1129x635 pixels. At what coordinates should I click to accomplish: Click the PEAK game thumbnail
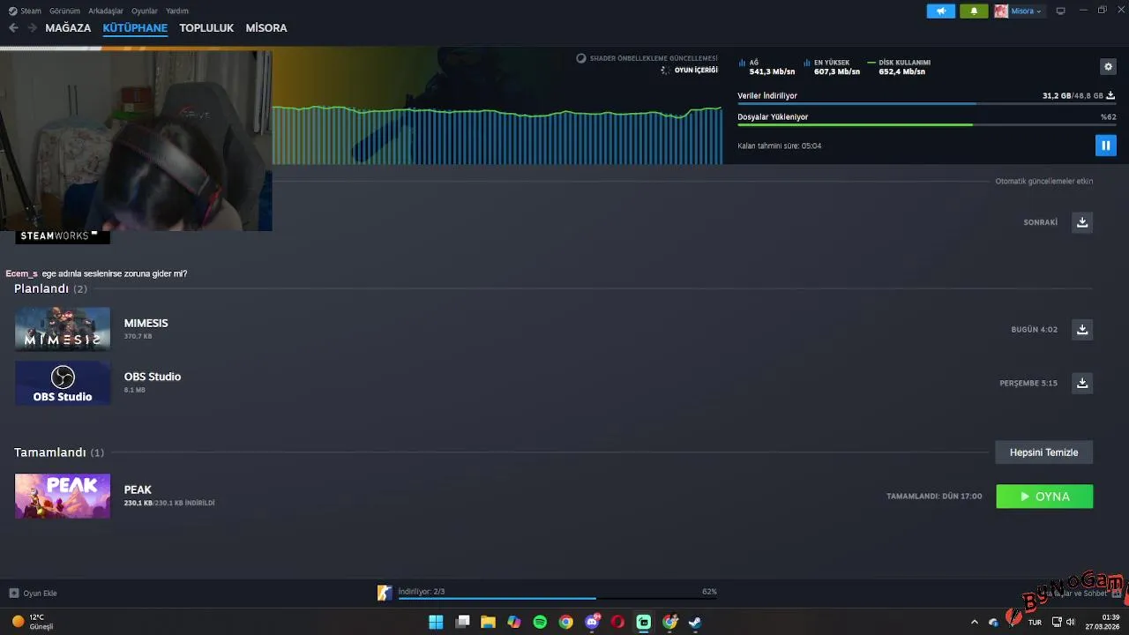pos(63,496)
